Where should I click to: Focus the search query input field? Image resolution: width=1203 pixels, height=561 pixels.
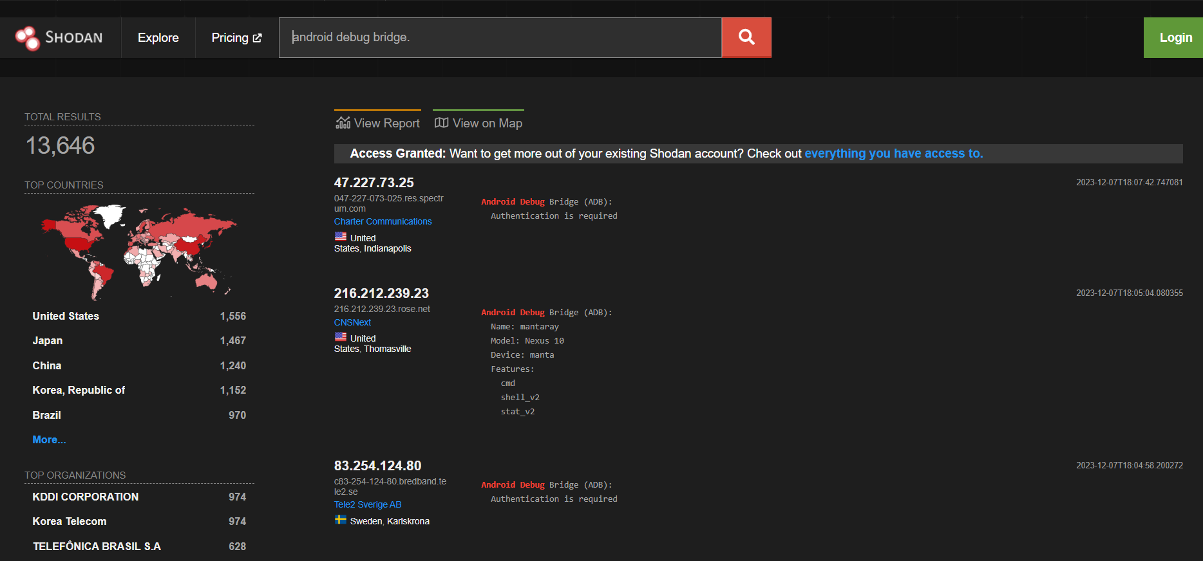coord(500,37)
